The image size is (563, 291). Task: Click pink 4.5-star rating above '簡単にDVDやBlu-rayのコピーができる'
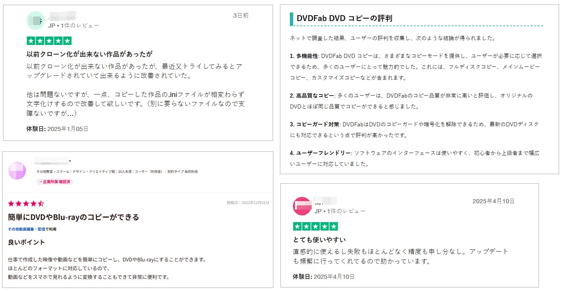[x=26, y=204]
